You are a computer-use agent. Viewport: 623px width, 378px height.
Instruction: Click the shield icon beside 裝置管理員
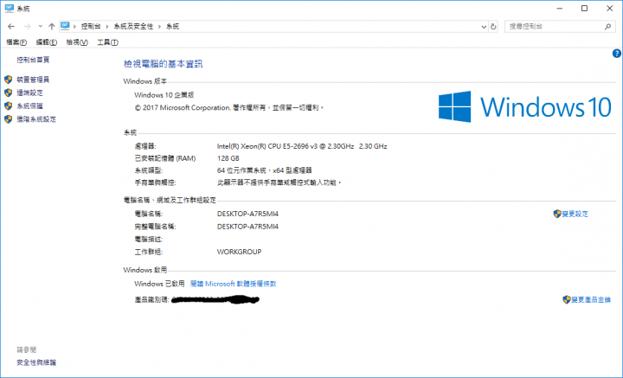(9, 80)
